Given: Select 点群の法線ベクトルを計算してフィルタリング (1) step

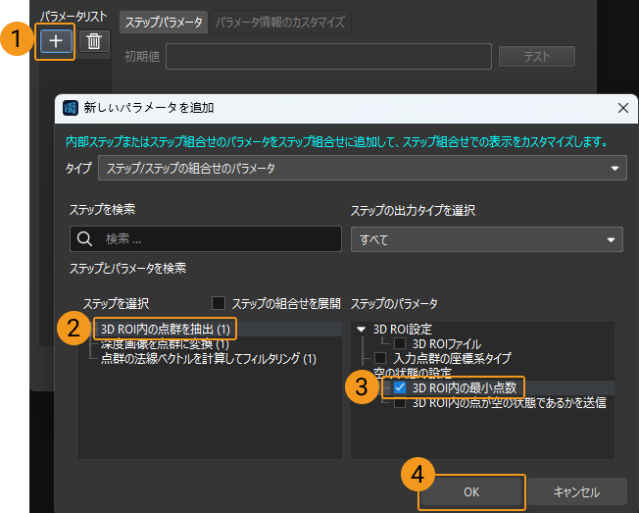Looking at the screenshot, I should 208,359.
